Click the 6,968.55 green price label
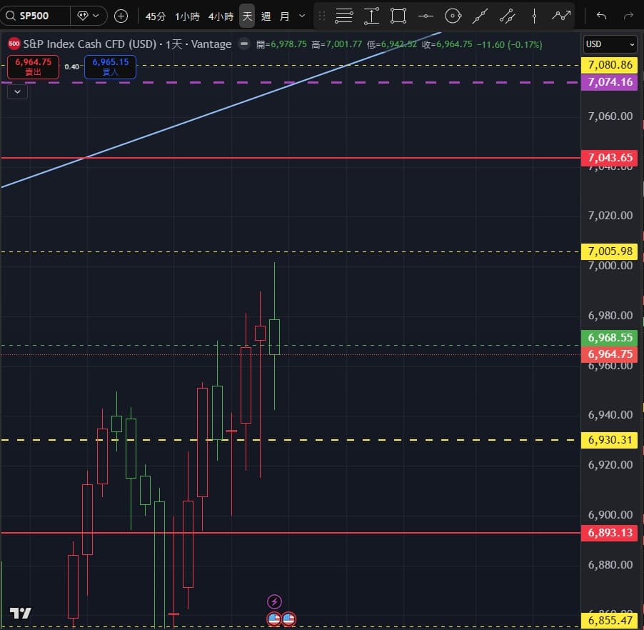The height and width of the screenshot is (630, 644). point(610,338)
